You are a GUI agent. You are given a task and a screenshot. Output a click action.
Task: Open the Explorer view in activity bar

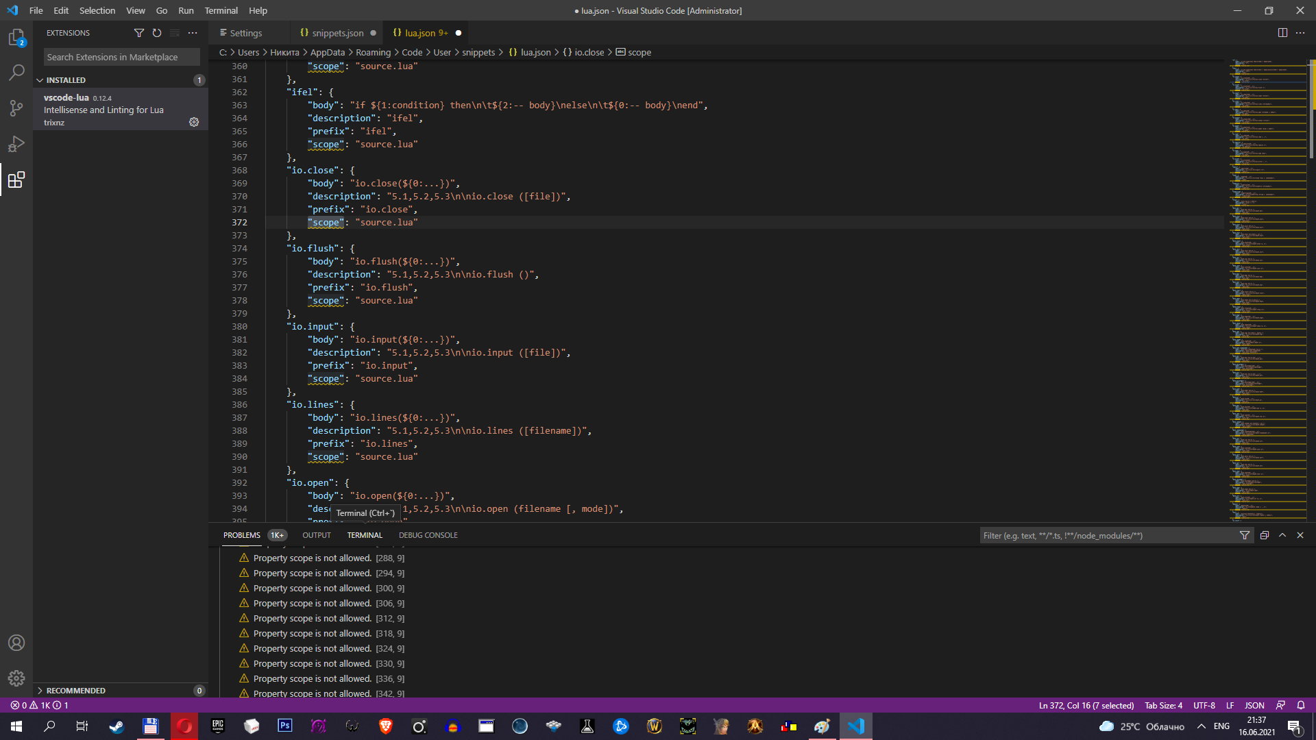(x=16, y=38)
